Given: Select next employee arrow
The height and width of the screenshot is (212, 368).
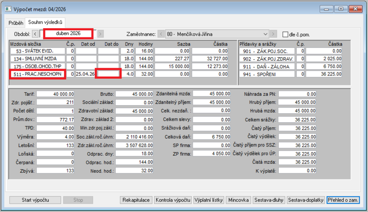Looking at the screenshot, I should (x=273, y=34).
